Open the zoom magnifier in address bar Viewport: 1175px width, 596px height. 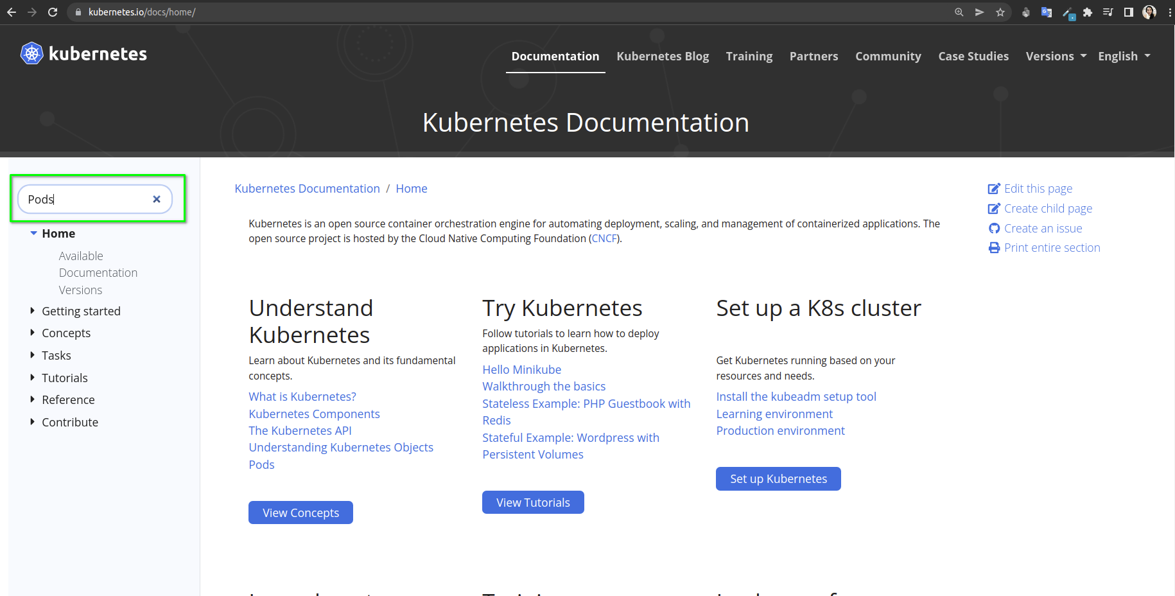959,12
